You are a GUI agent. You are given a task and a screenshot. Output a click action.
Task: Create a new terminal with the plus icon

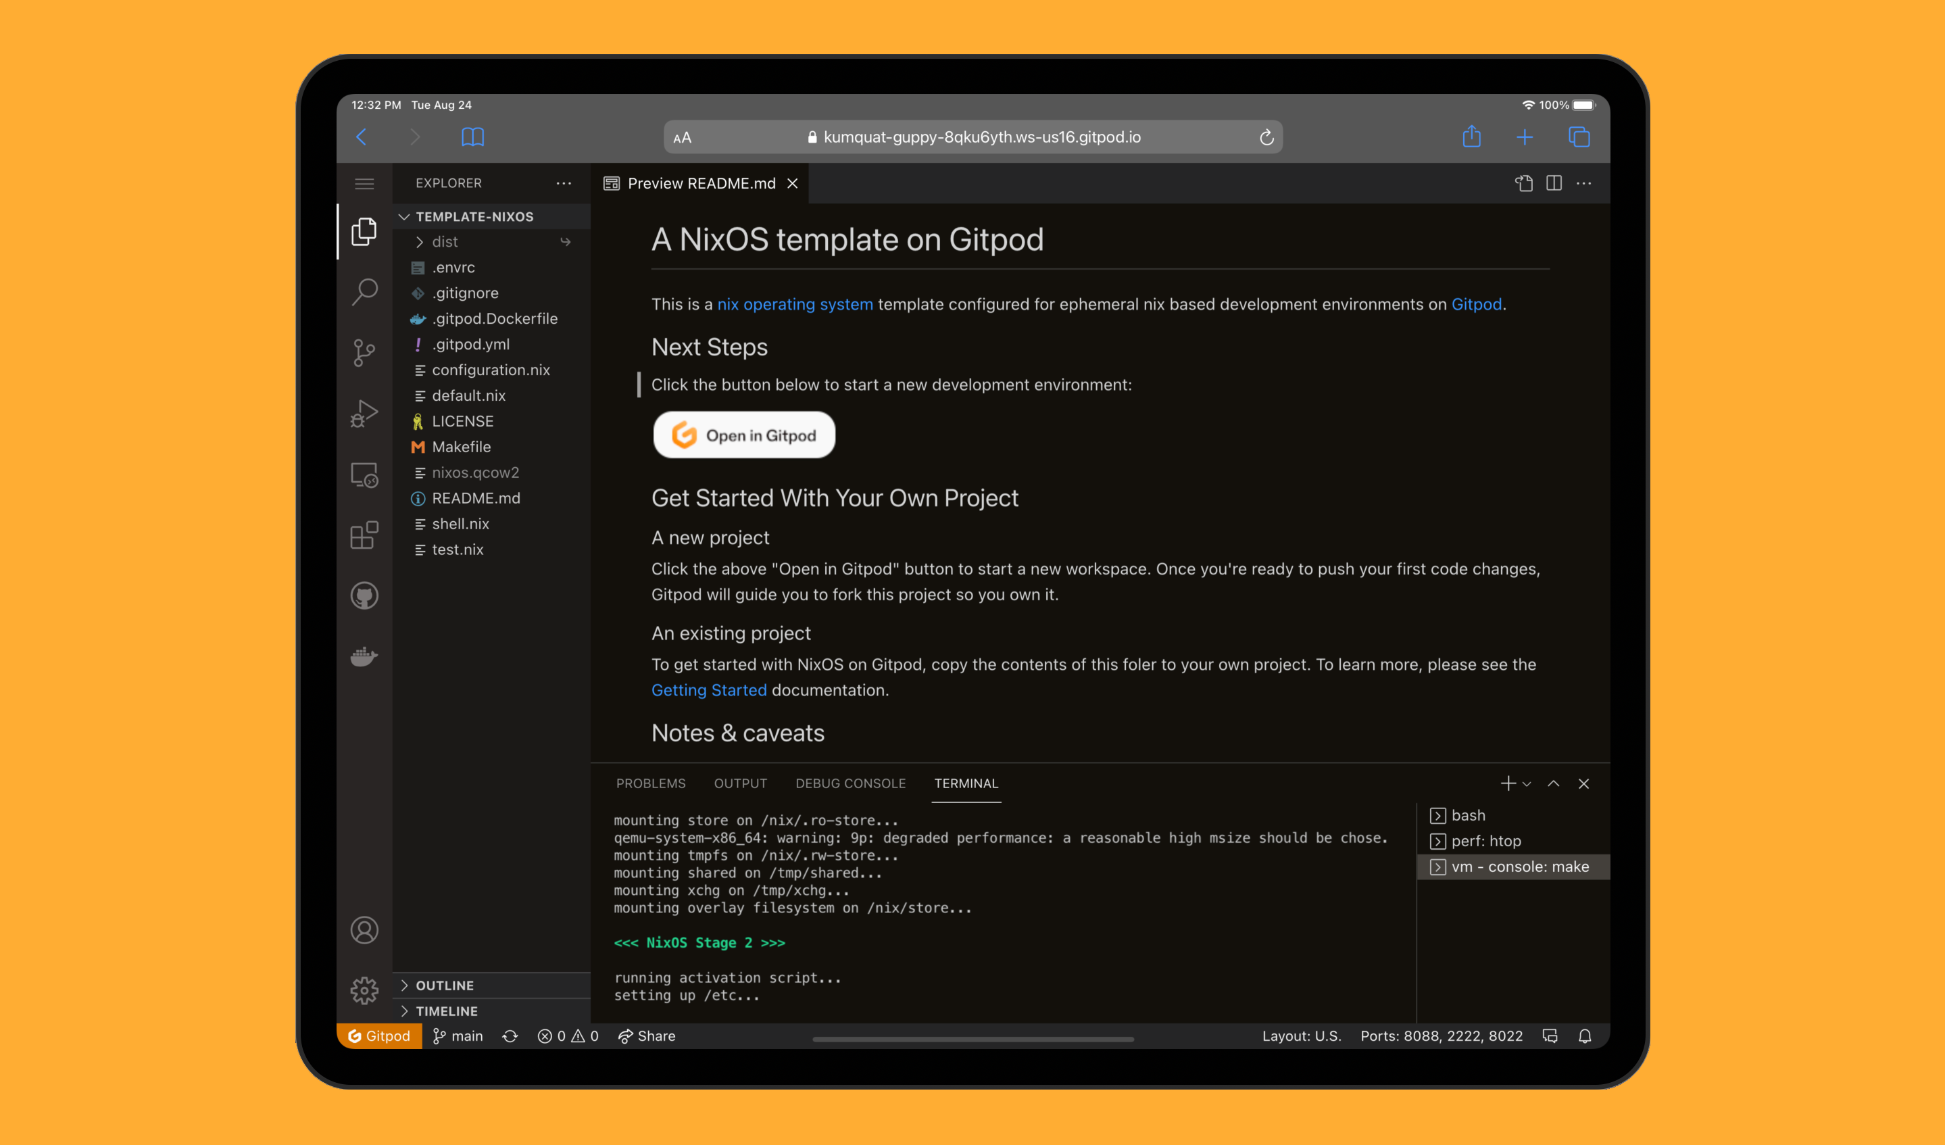pyautogui.click(x=1507, y=783)
